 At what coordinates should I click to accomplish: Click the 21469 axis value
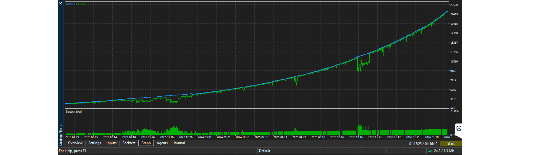click(x=454, y=14)
